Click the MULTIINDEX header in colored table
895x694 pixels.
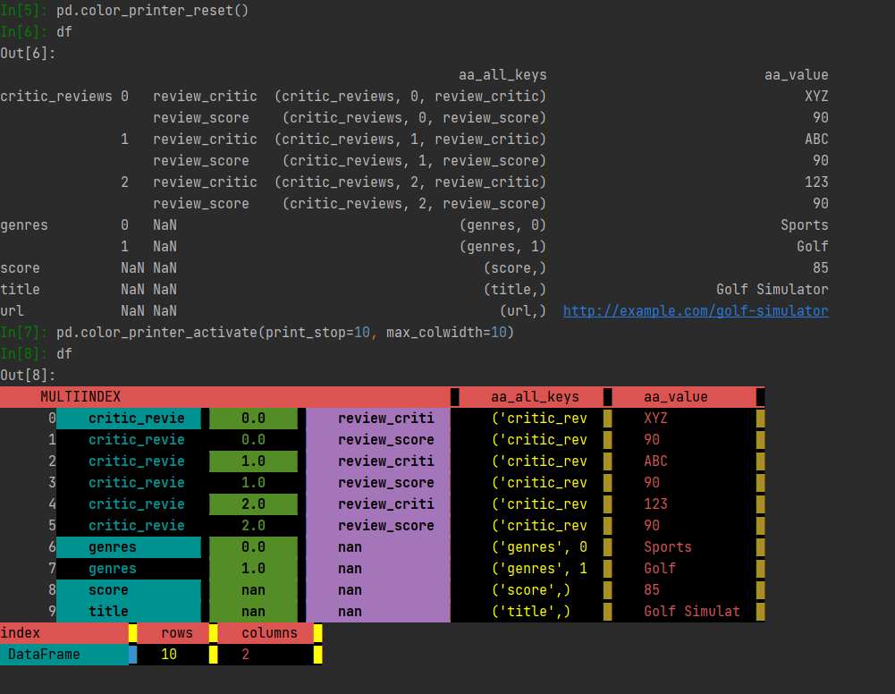80,397
